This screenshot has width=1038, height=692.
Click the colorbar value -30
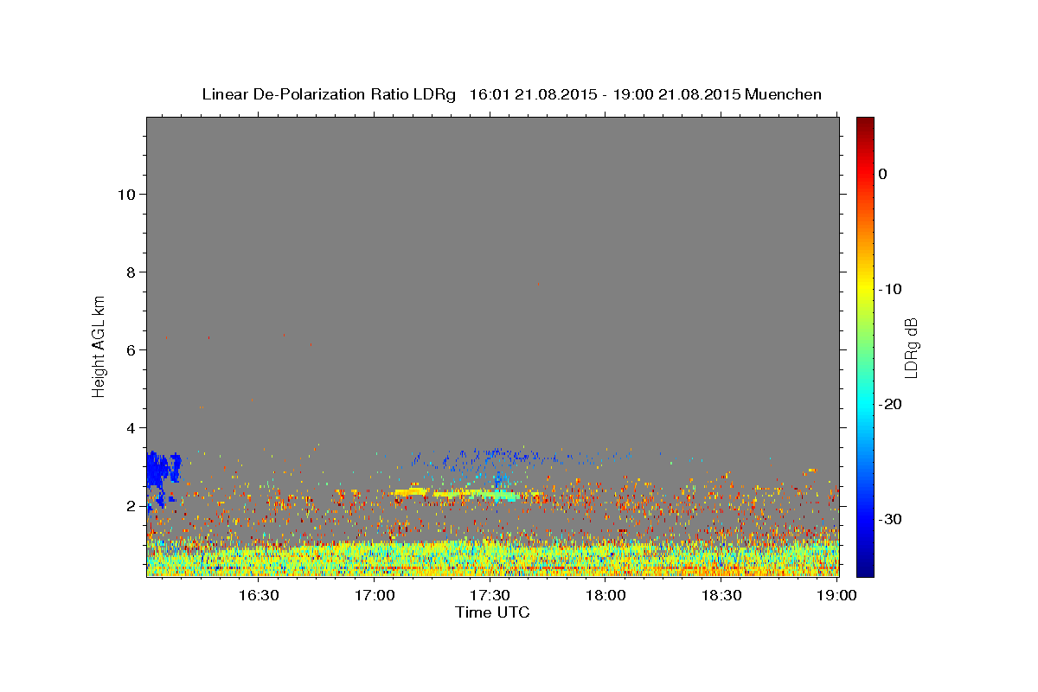coord(891,519)
